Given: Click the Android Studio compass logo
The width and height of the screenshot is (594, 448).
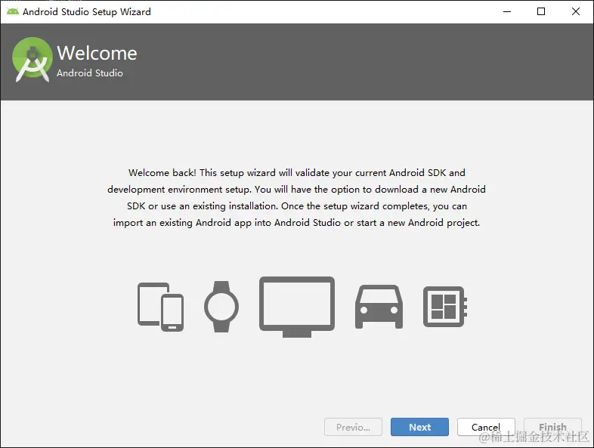Looking at the screenshot, I should click(x=32, y=60).
